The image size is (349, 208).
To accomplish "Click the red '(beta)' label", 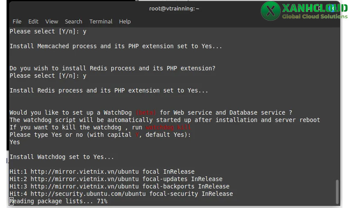I will coord(146,112).
